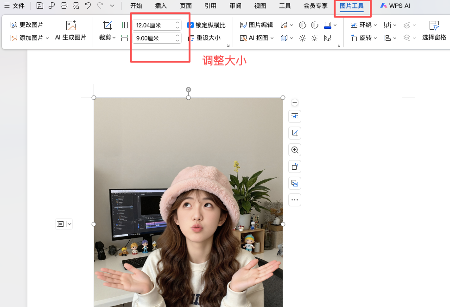Click the floating picture-to-text icon

click(294, 183)
